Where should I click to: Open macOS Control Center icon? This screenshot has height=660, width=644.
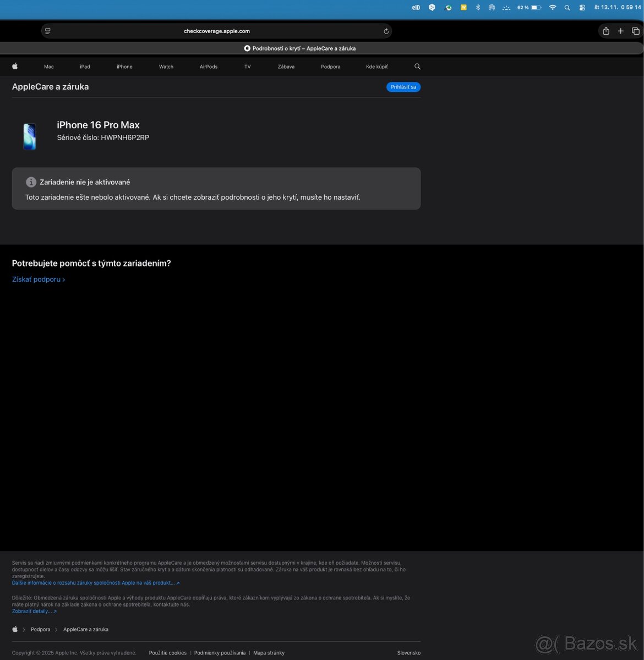point(582,8)
